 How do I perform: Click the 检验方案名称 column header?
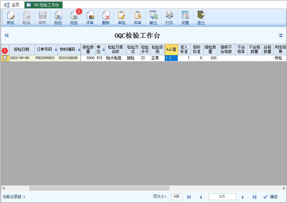pyautogui.click(x=116, y=50)
